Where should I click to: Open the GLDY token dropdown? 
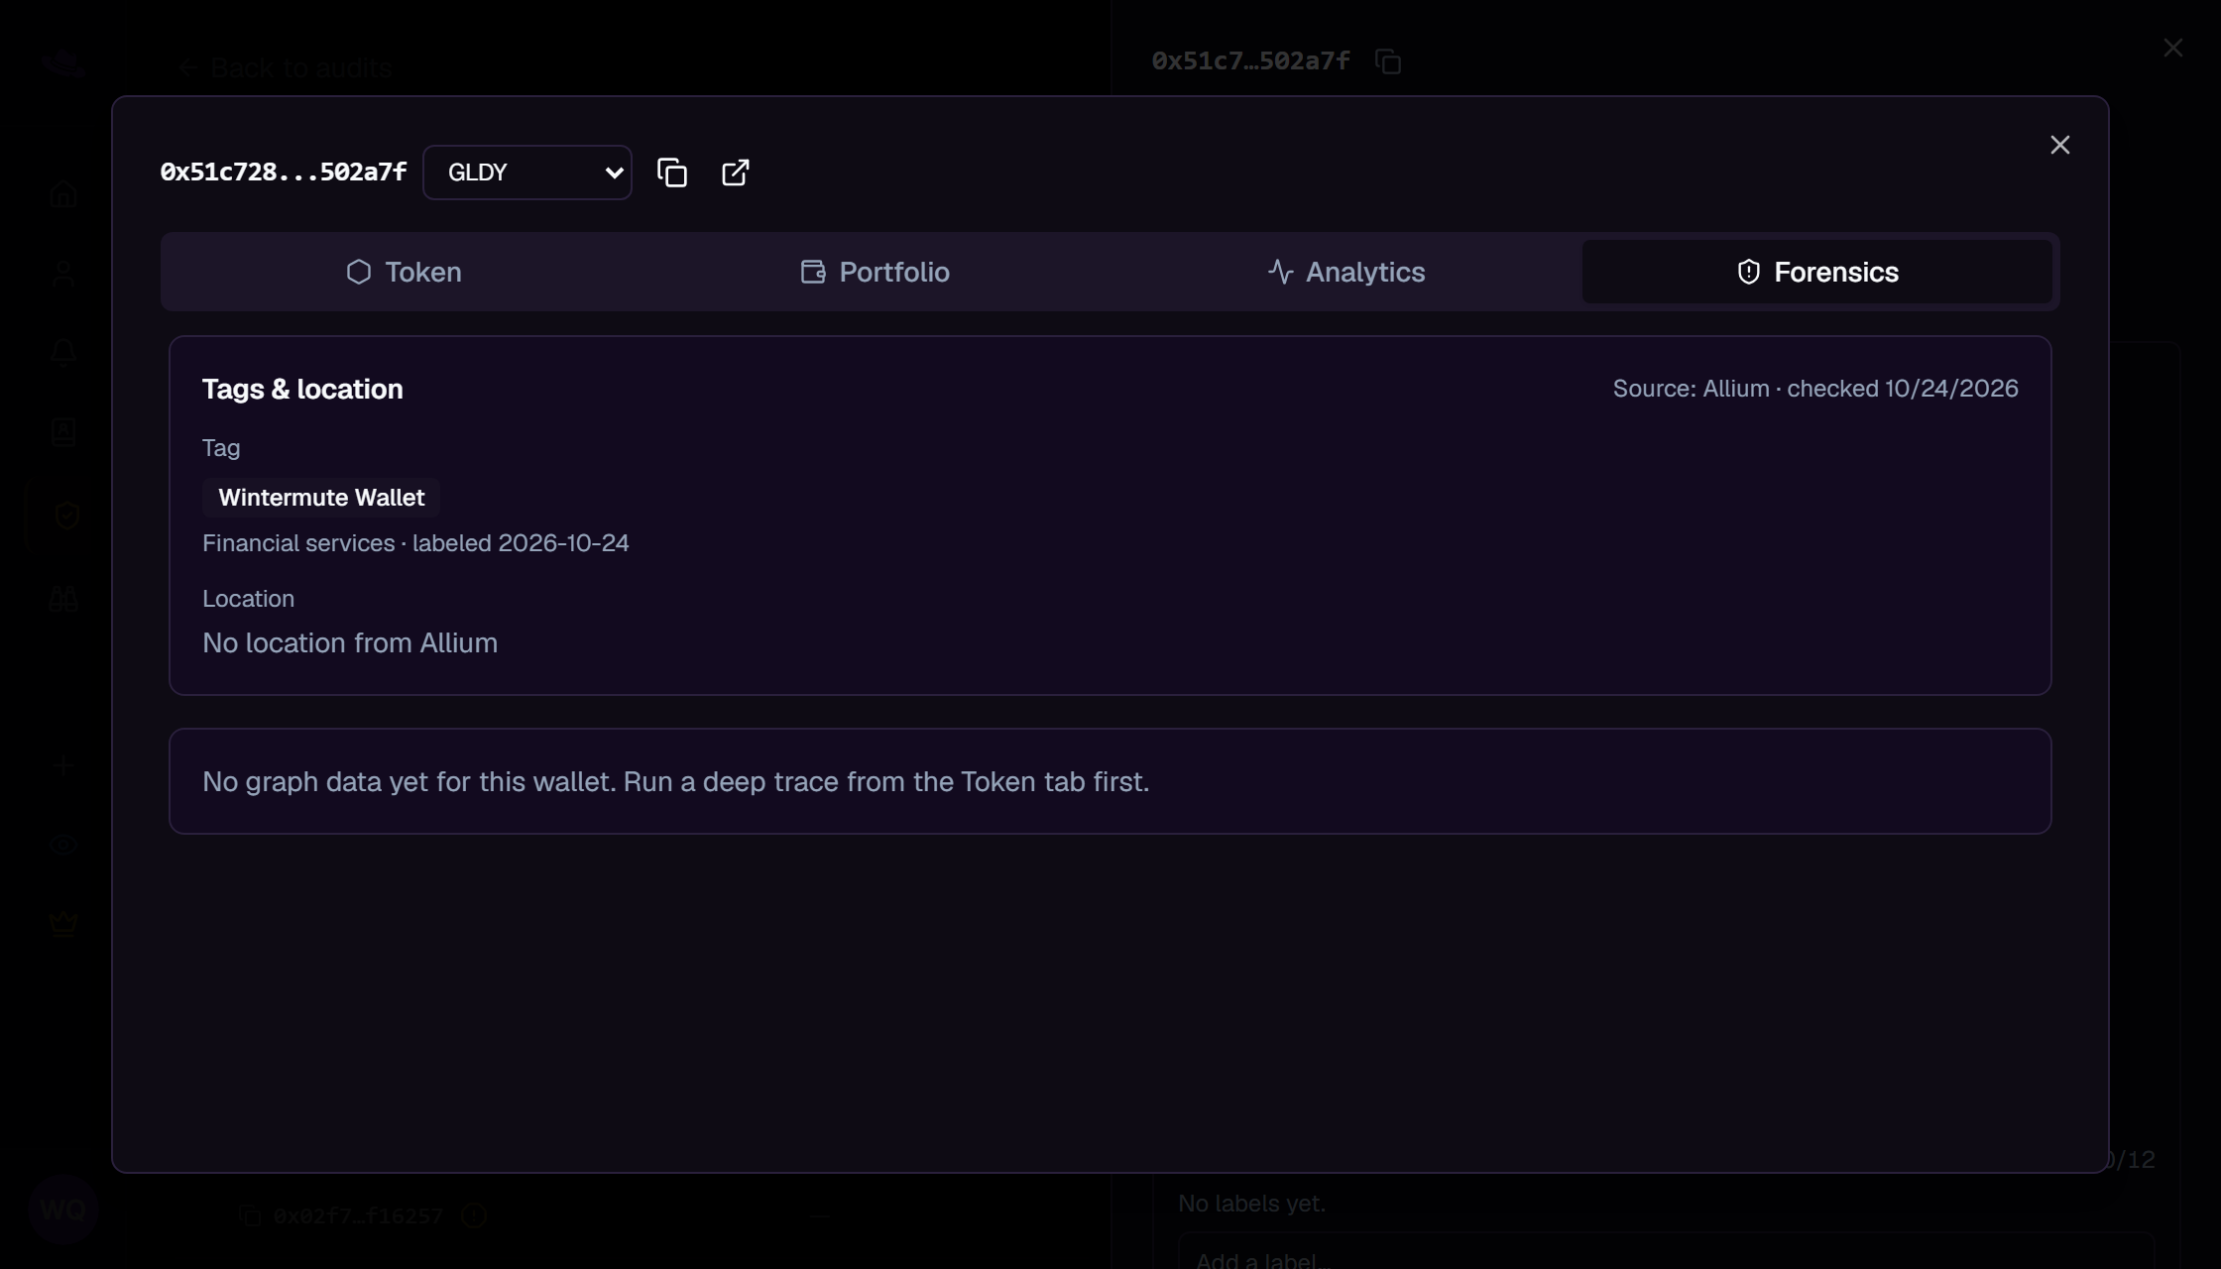tap(527, 173)
